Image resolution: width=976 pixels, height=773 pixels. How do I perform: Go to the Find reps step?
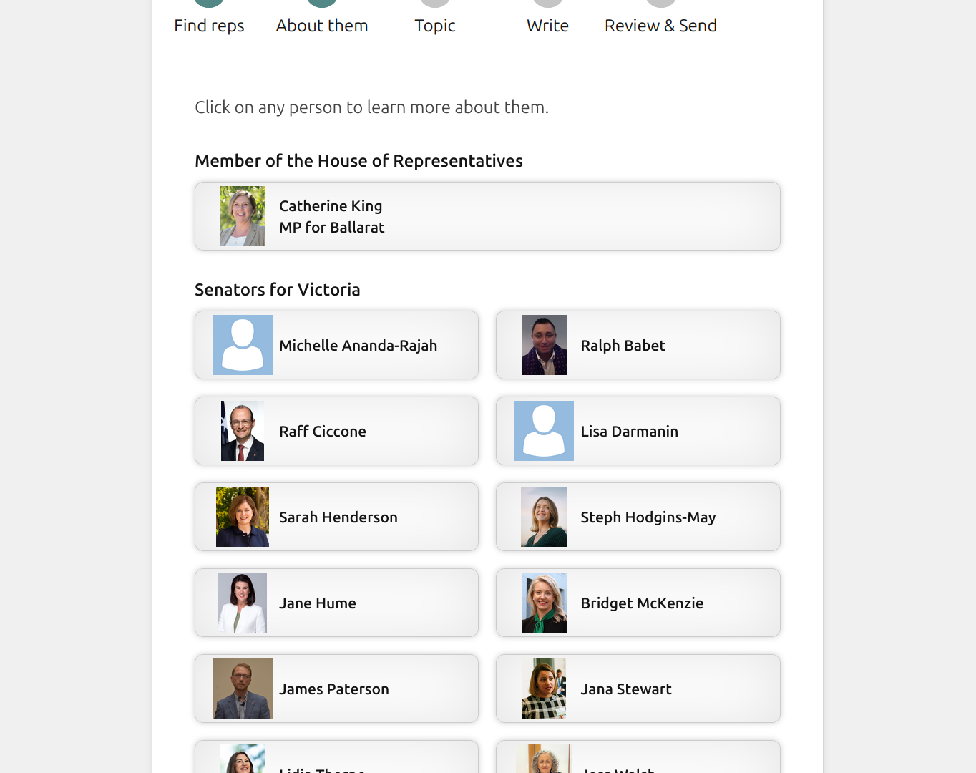(x=209, y=25)
